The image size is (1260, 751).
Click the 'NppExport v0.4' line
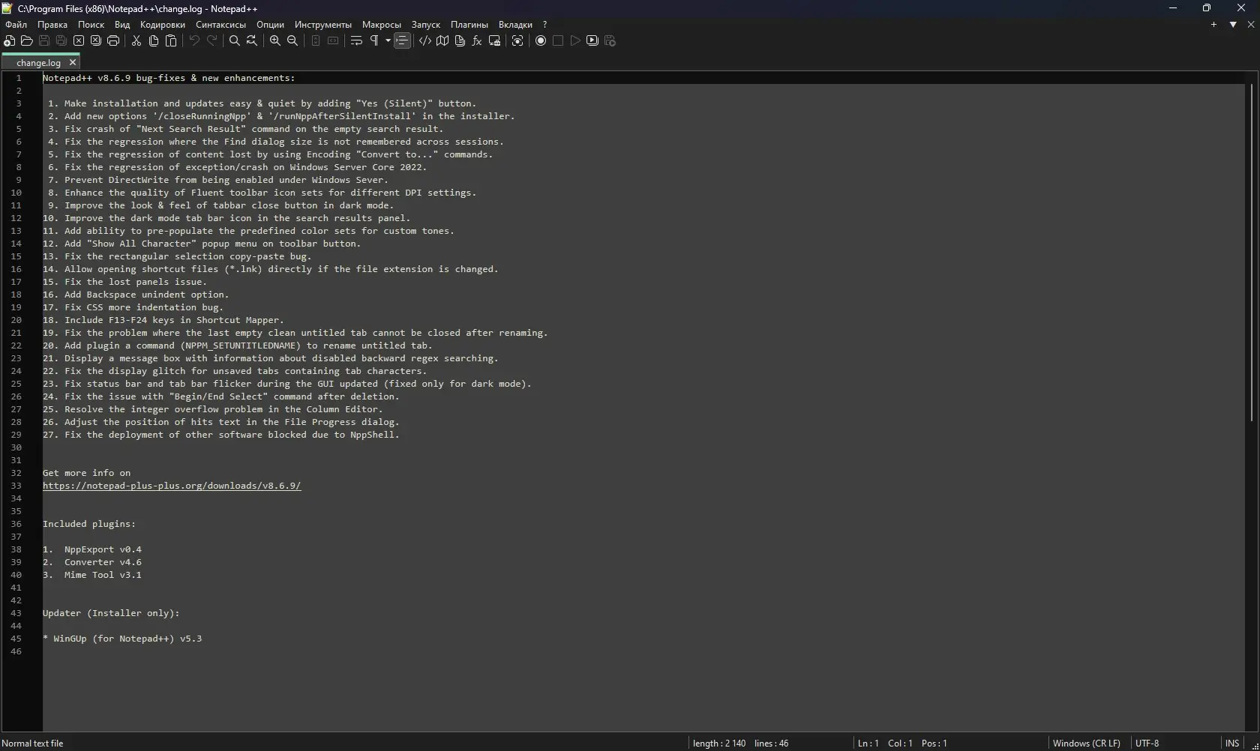pyautogui.click(x=92, y=549)
